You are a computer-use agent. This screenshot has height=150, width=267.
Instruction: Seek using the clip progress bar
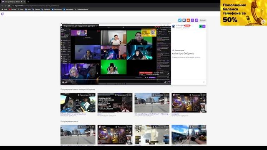(116, 79)
